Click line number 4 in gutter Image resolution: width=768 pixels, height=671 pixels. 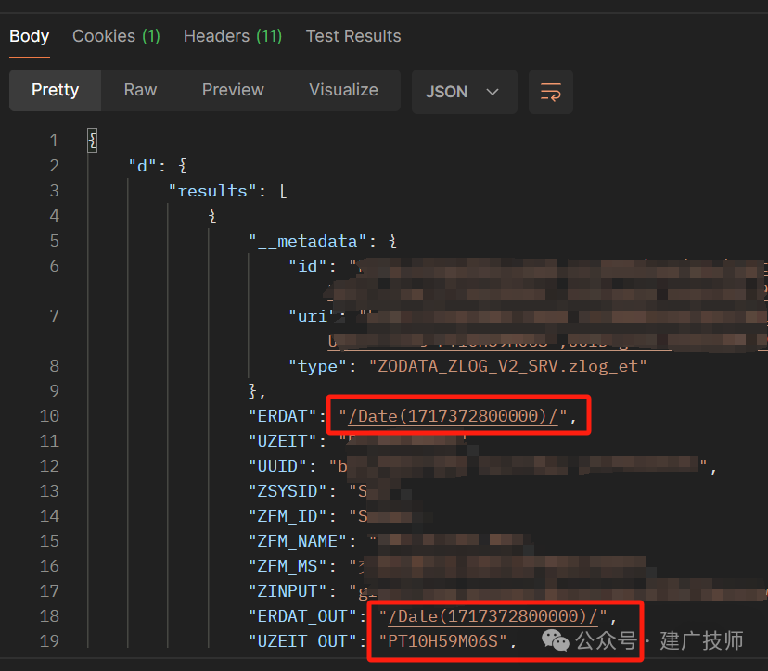point(55,216)
